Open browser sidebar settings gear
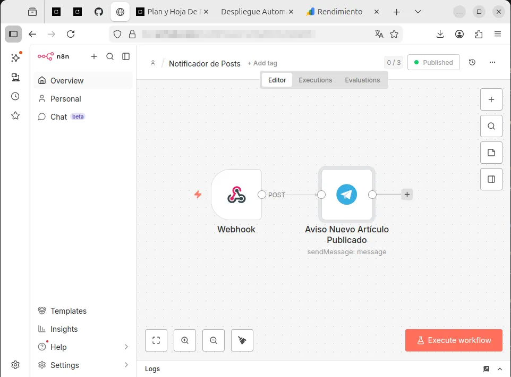511x377 pixels. (x=15, y=365)
